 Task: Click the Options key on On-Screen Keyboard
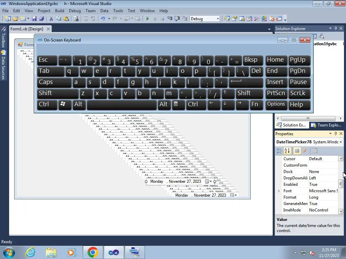(x=276, y=105)
